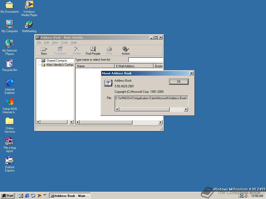266x199 pixels.
Task: Click version text 5.50.4029.2901
Action: (124, 86)
